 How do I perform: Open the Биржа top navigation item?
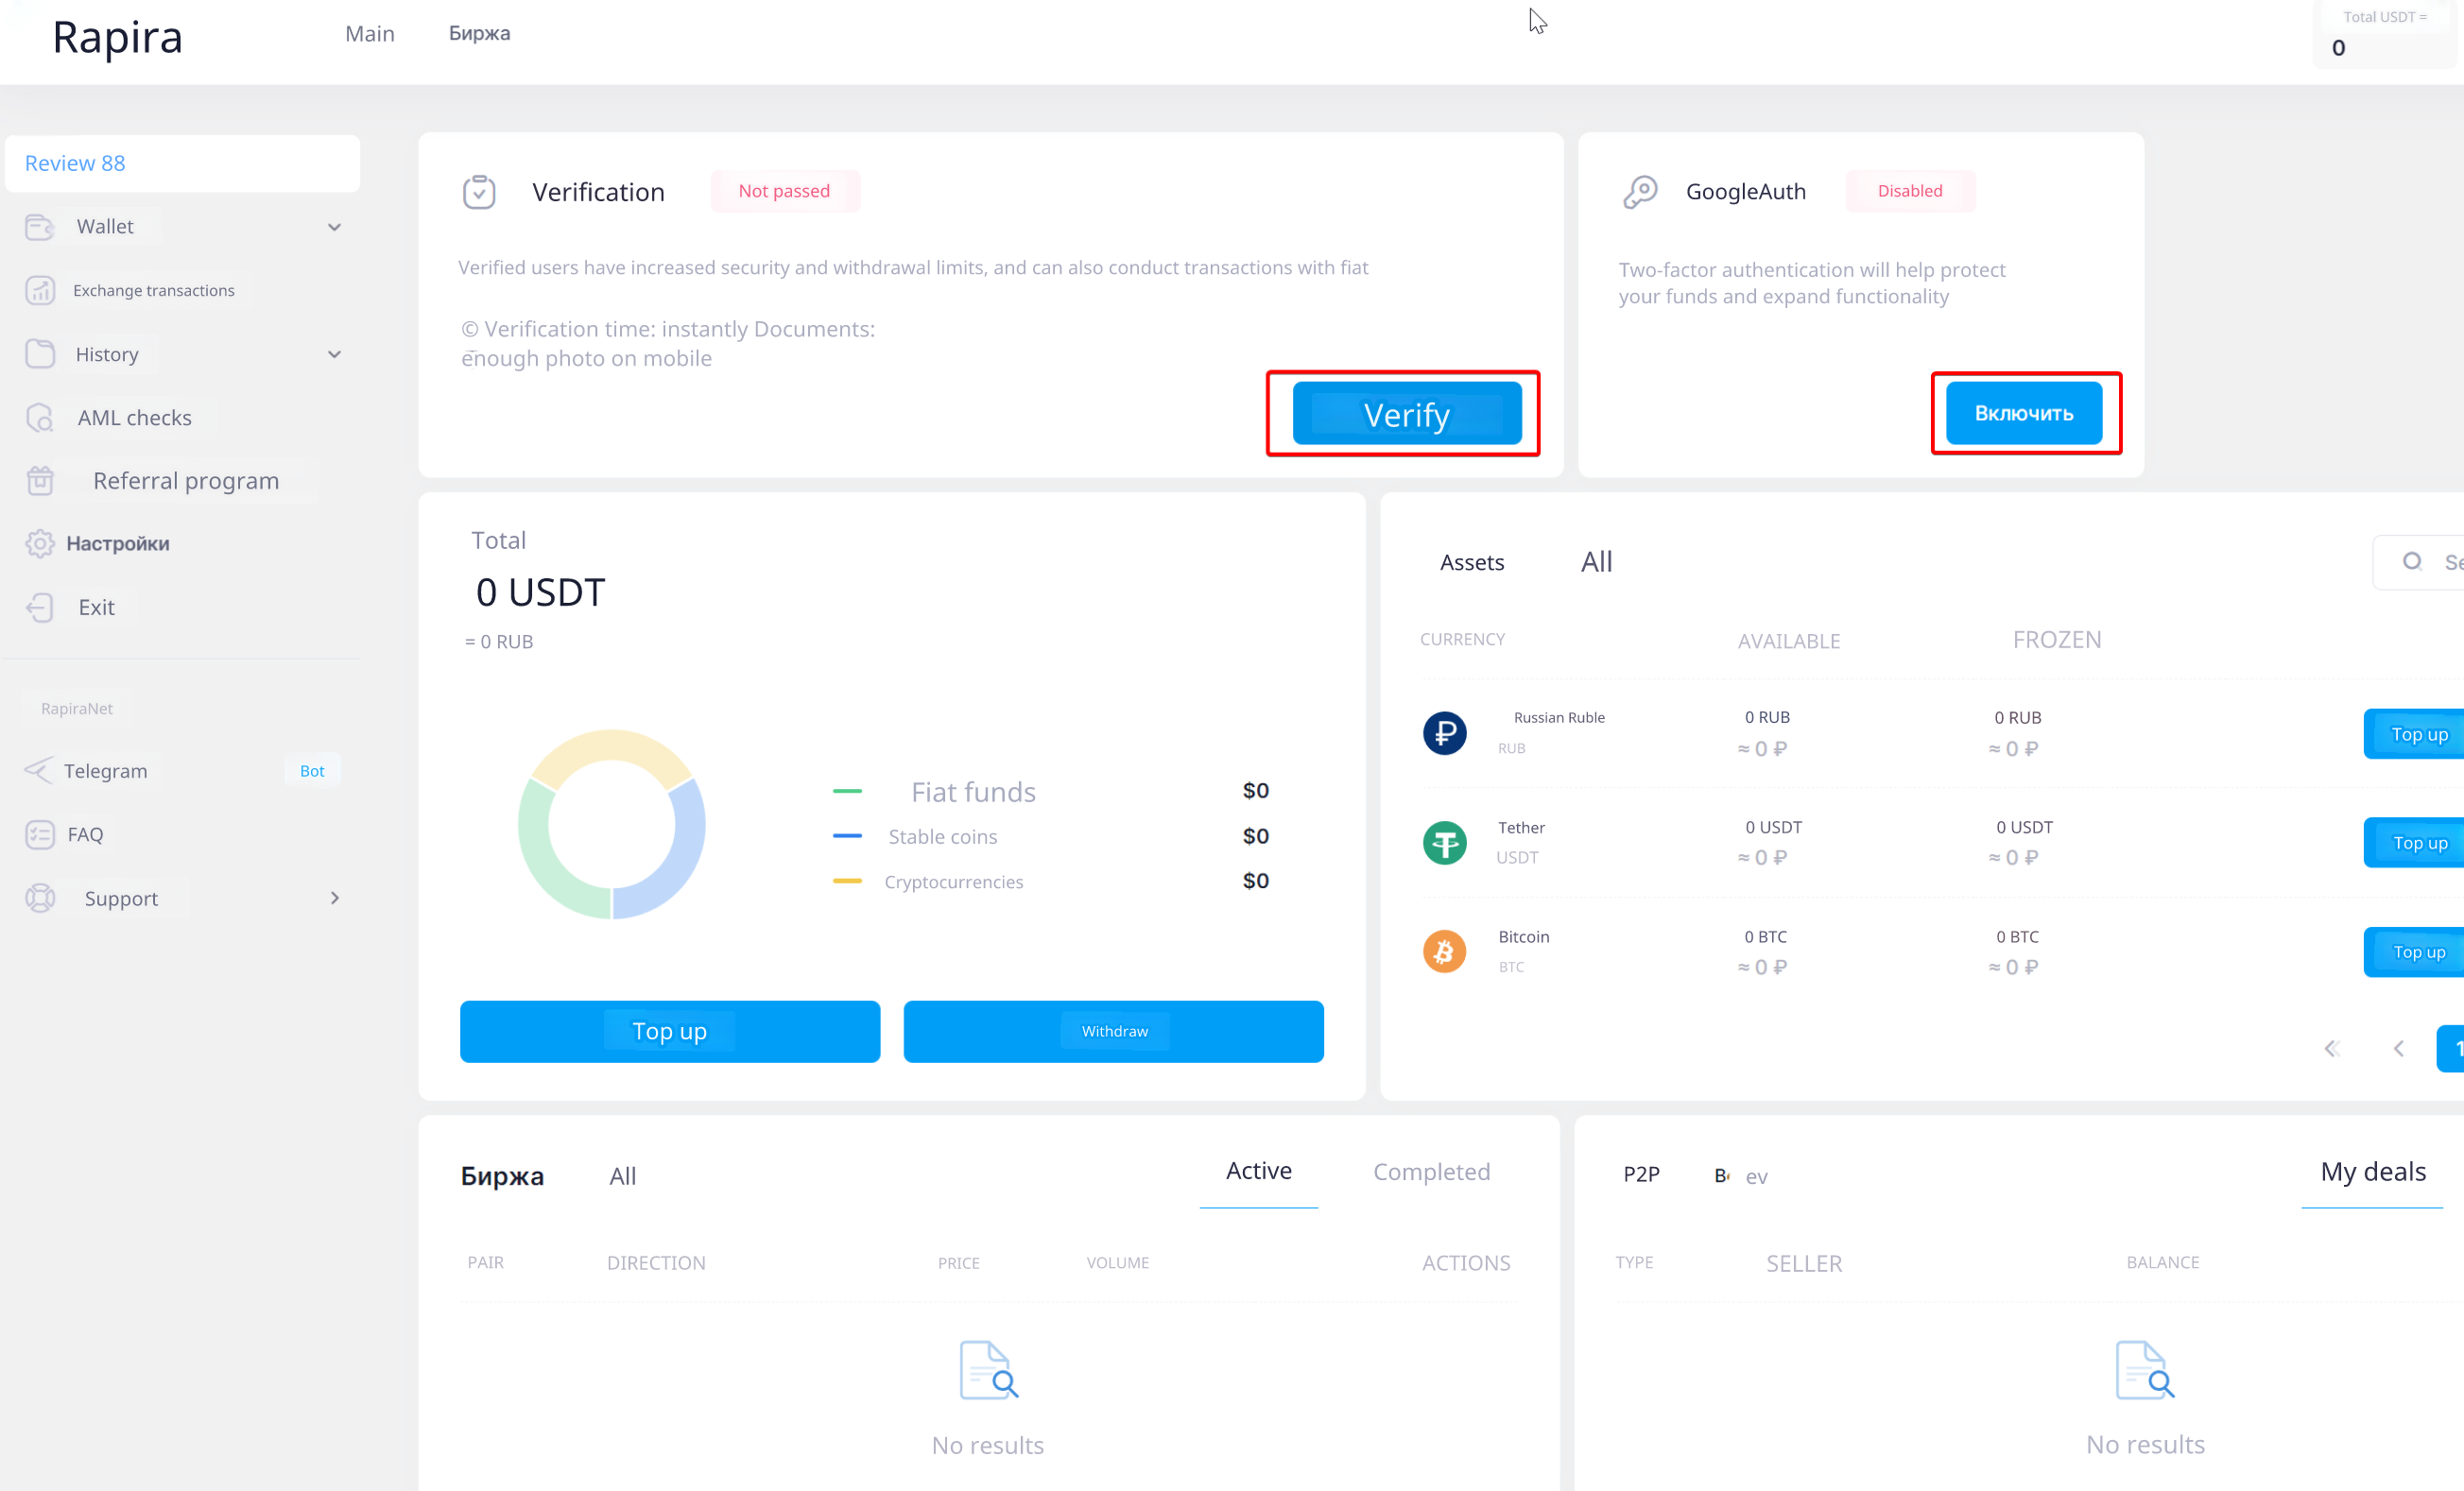(479, 33)
